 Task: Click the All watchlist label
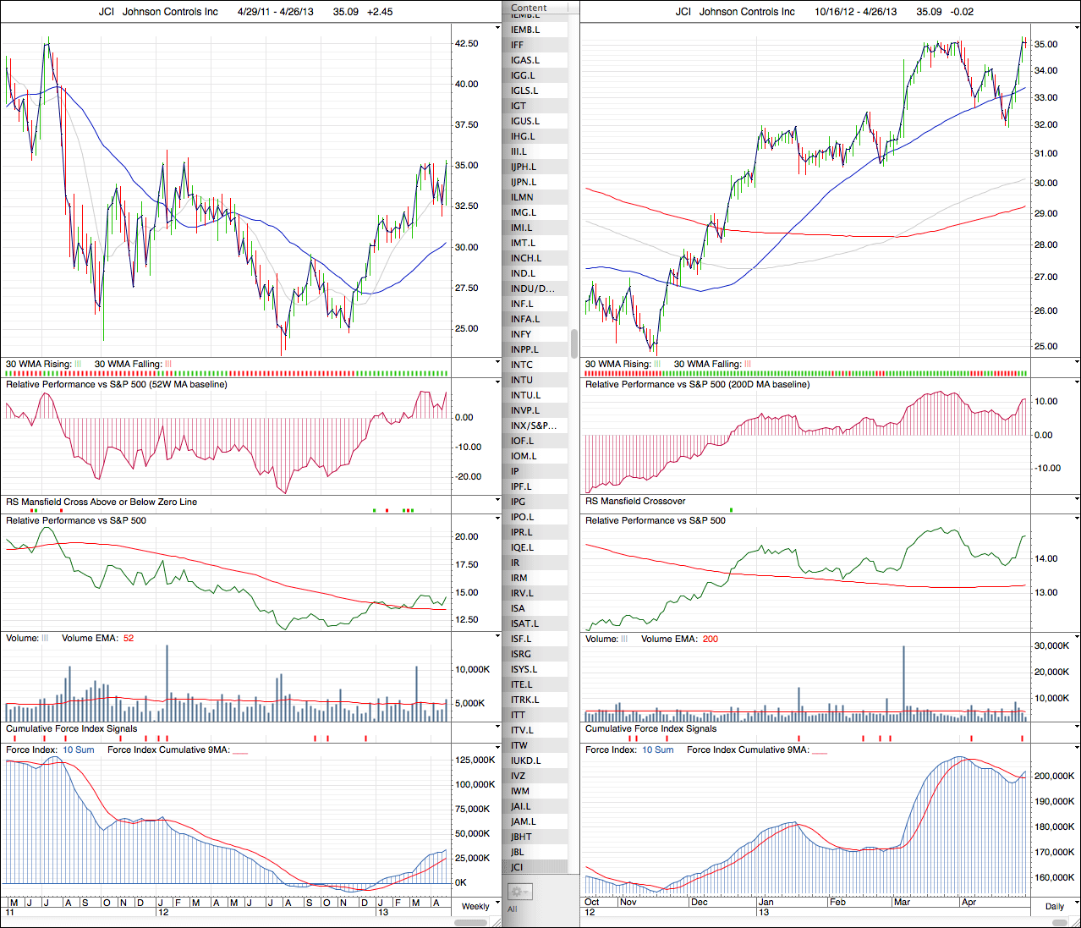[x=513, y=909]
